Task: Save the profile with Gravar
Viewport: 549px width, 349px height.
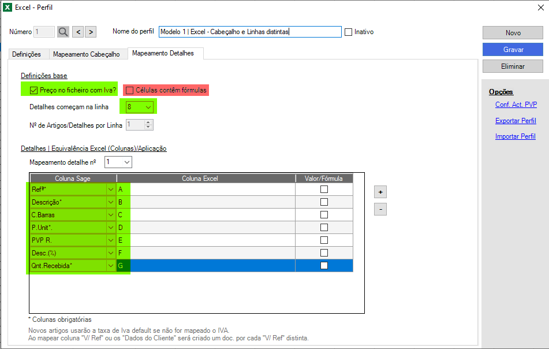Action: pos(513,50)
